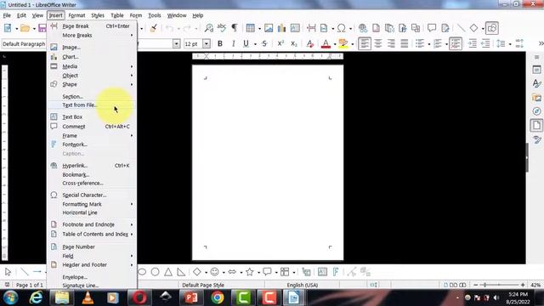This screenshot has width=544, height=306.
Task: Click the Default Paragraph style field
Action: 24,43
